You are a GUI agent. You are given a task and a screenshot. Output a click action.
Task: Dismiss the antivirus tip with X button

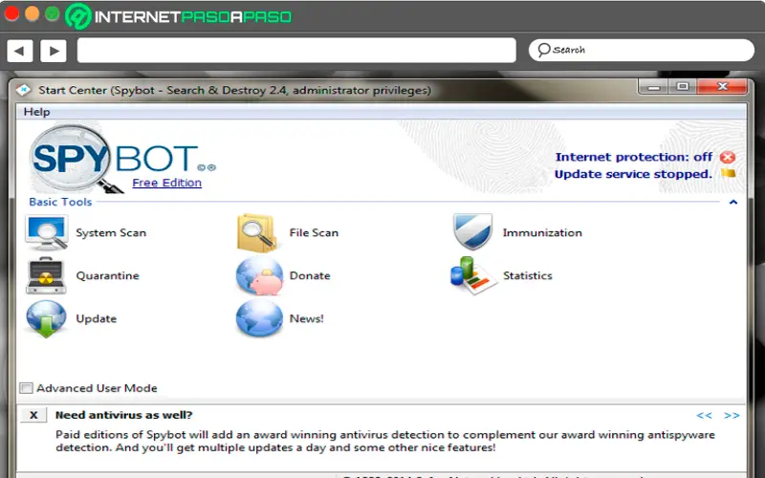[x=33, y=415]
